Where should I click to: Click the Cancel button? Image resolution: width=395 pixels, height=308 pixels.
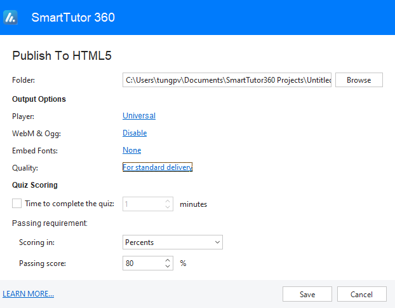[361, 294]
